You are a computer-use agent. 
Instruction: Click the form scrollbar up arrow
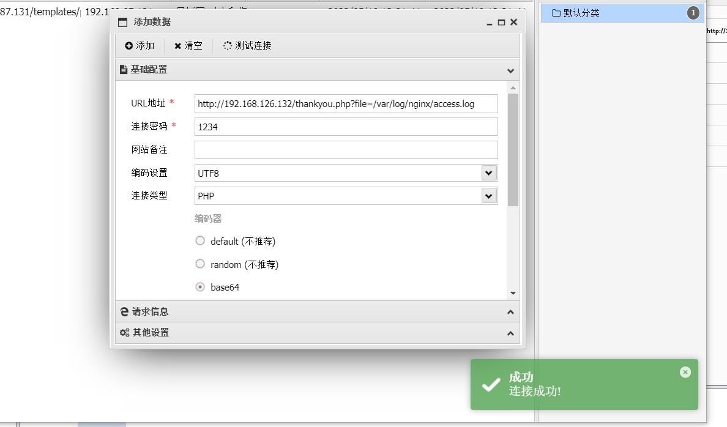(513, 87)
